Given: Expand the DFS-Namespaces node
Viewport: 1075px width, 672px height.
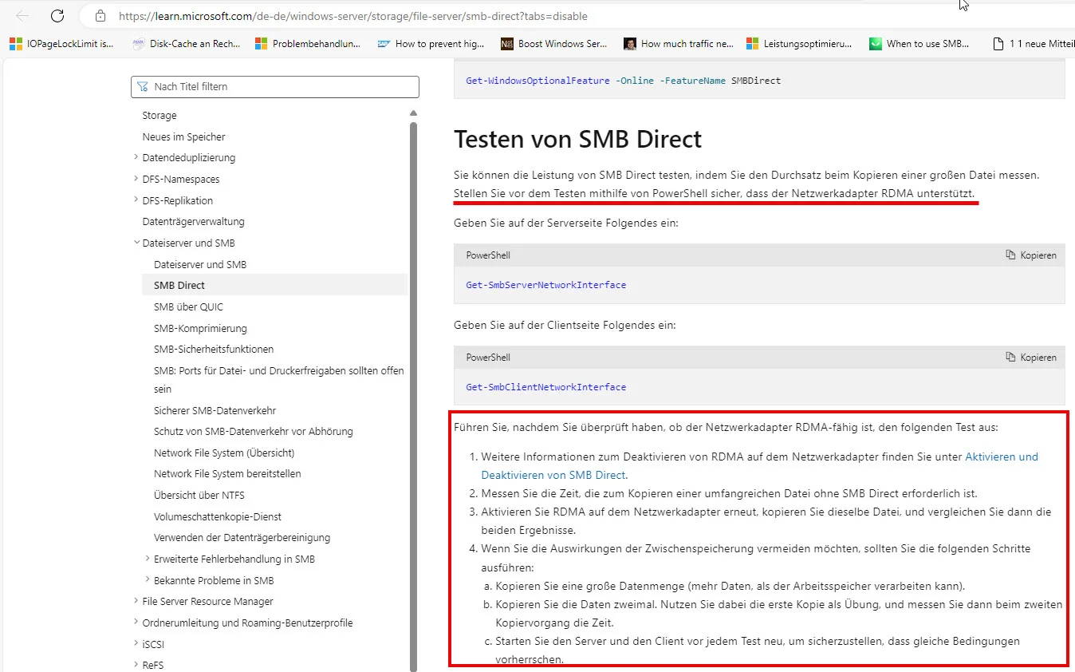Looking at the screenshot, I should click(136, 179).
